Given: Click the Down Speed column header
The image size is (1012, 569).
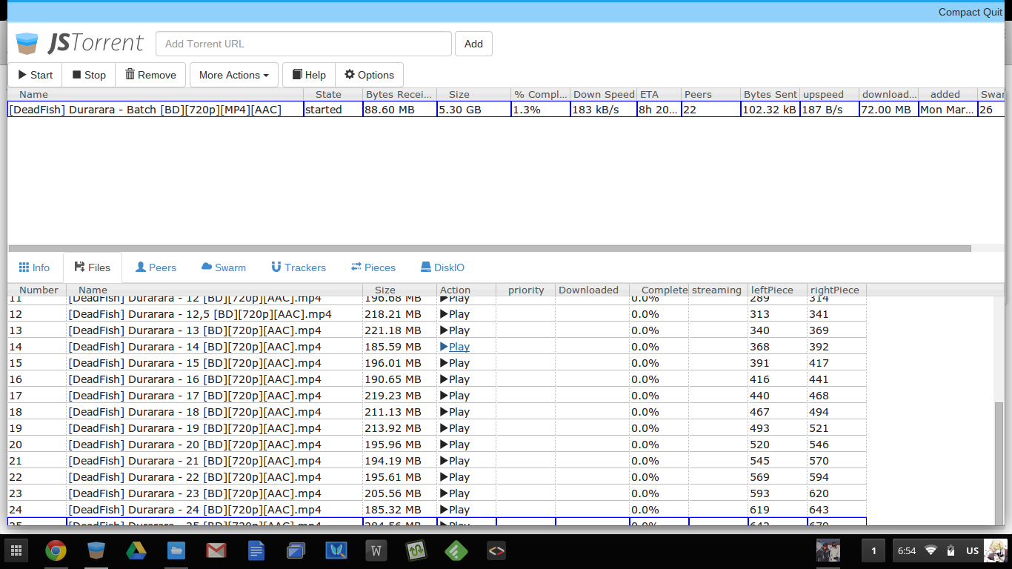Looking at the screenshot, I should click(x=604, y=94).
